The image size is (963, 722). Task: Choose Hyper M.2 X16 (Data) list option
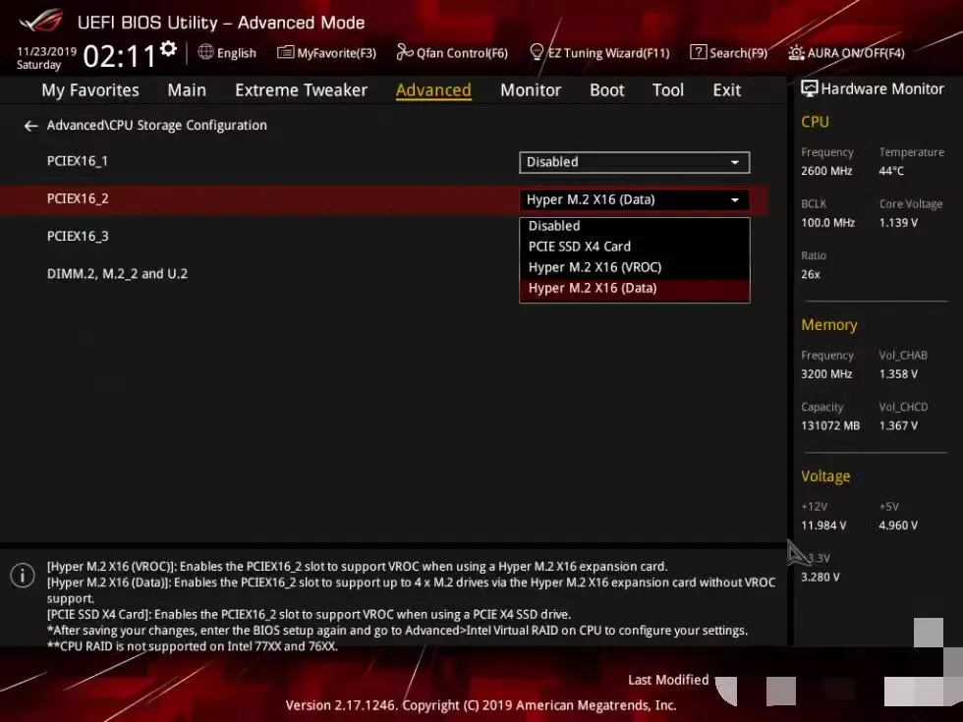pyautogui.click(x=635, y=289)
